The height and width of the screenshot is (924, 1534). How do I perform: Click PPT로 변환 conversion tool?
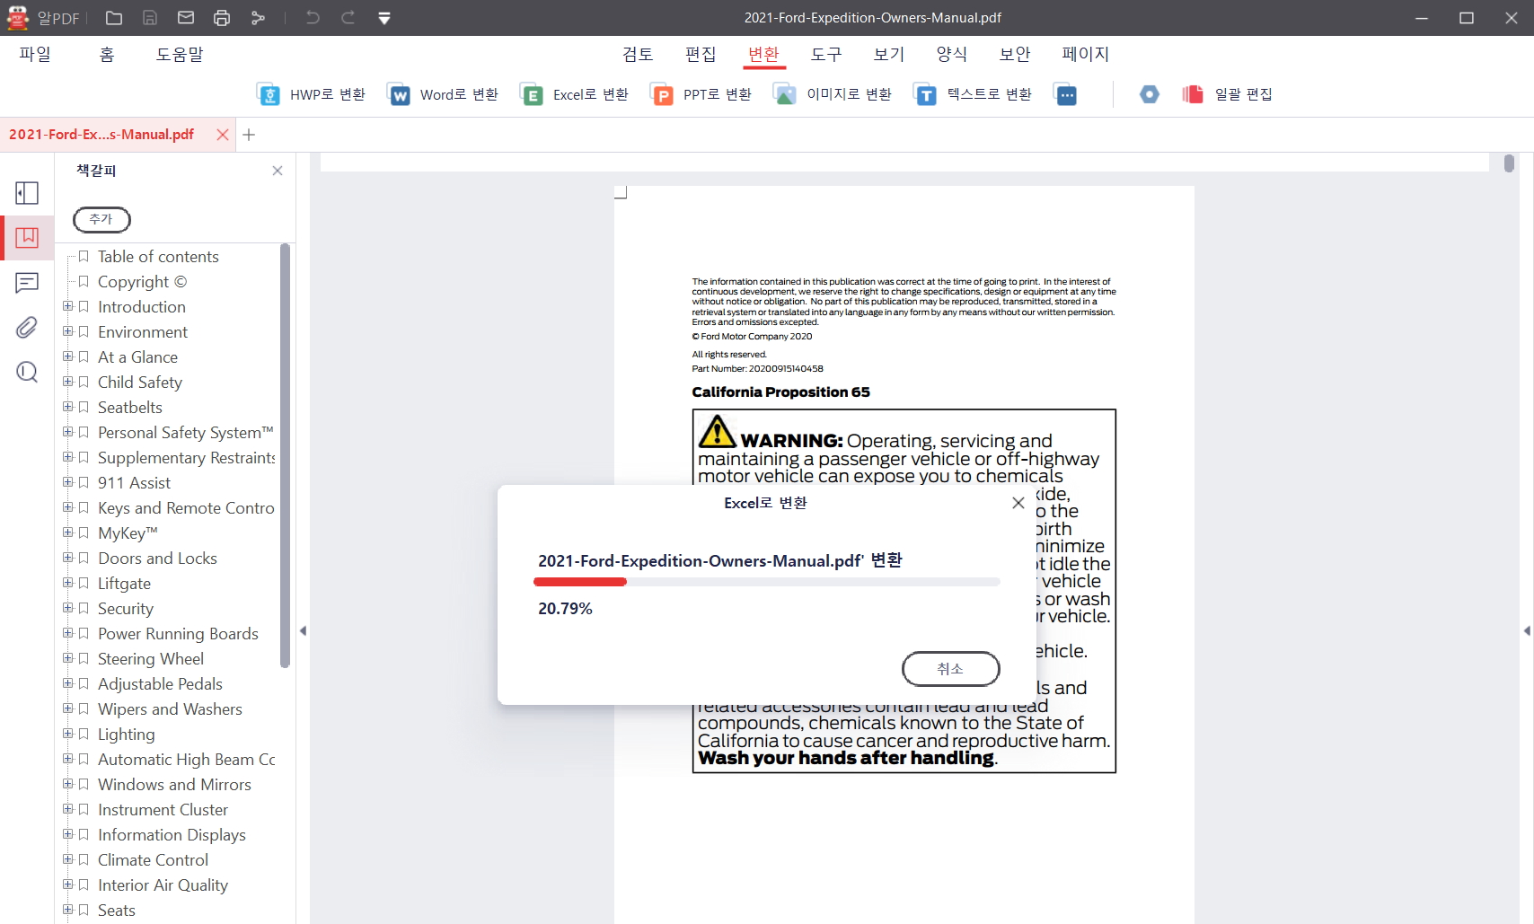(x=701, y=94)
